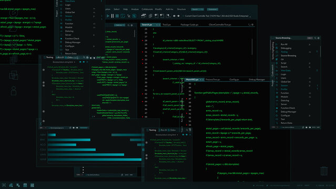The height and width of the screenshot is (189, 336).
Task: Click the stacked-windows icon in the main toolbar
Action: pos(144,16)
